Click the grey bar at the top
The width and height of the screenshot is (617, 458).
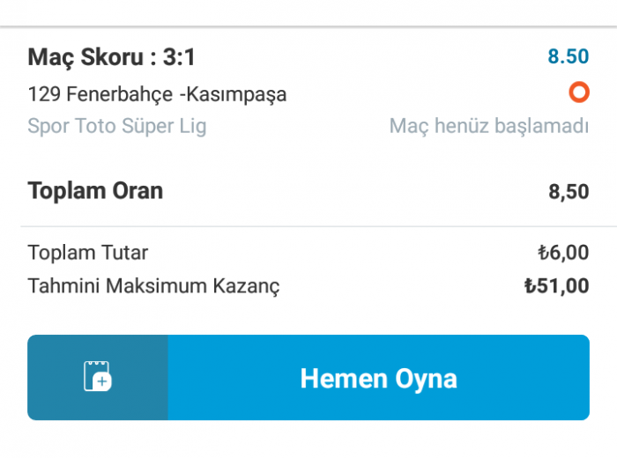[308, 26]
